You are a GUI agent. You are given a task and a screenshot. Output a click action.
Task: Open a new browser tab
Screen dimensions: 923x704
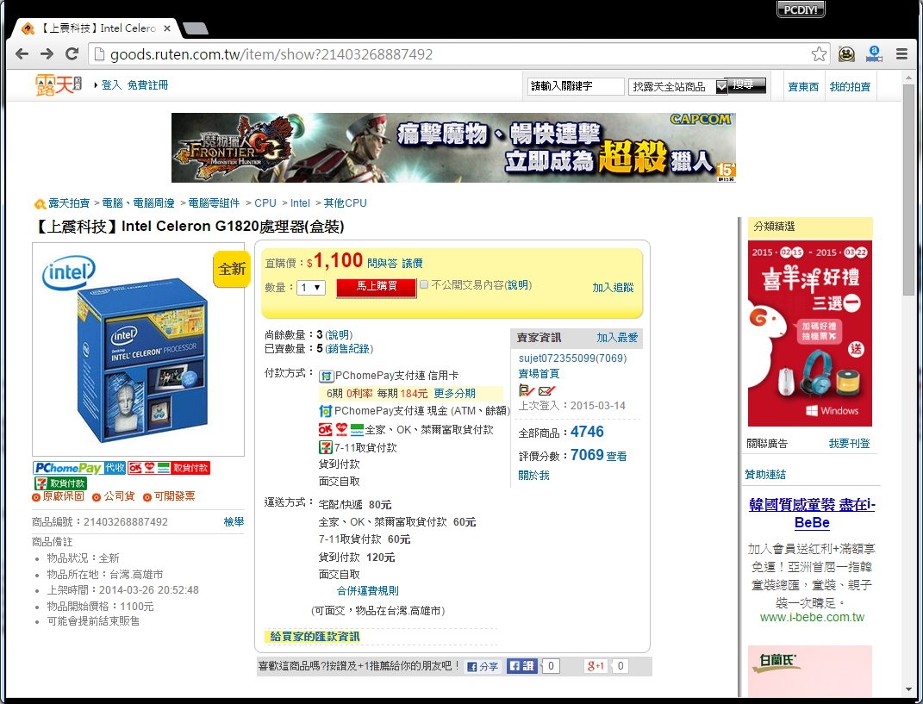[196, 28]
